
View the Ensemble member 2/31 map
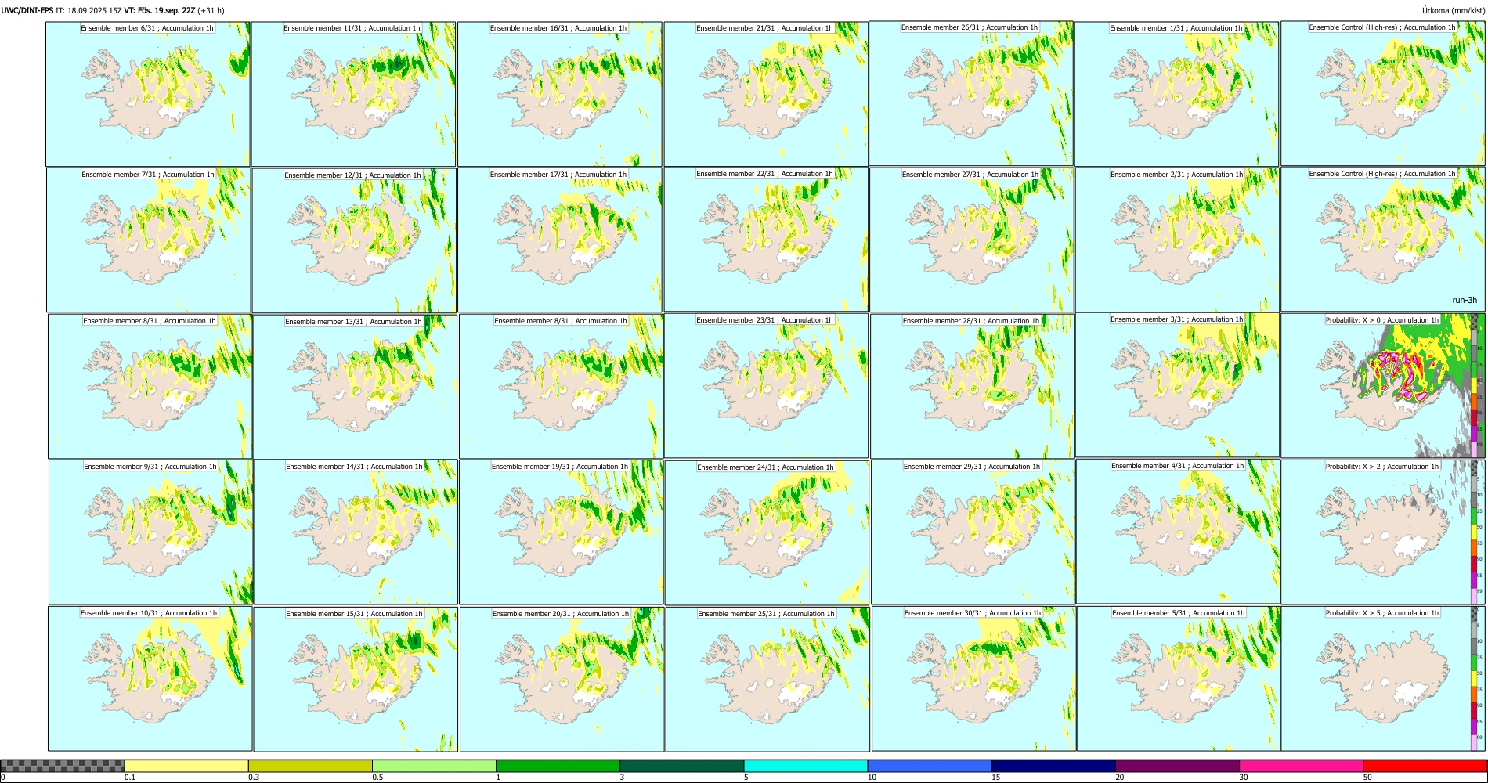[x=1177, y=240]
